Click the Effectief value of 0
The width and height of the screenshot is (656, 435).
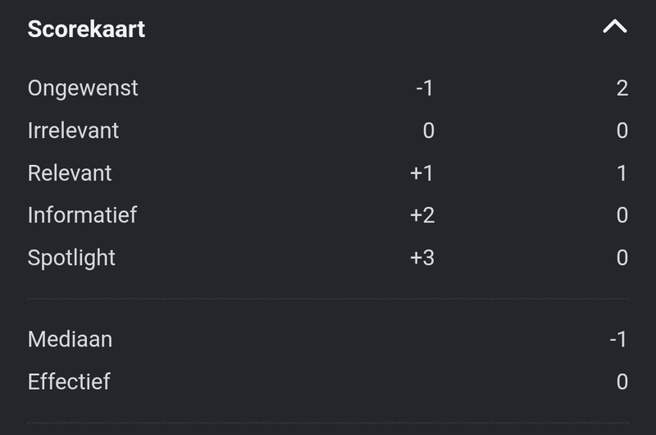[x=622, y=382]
